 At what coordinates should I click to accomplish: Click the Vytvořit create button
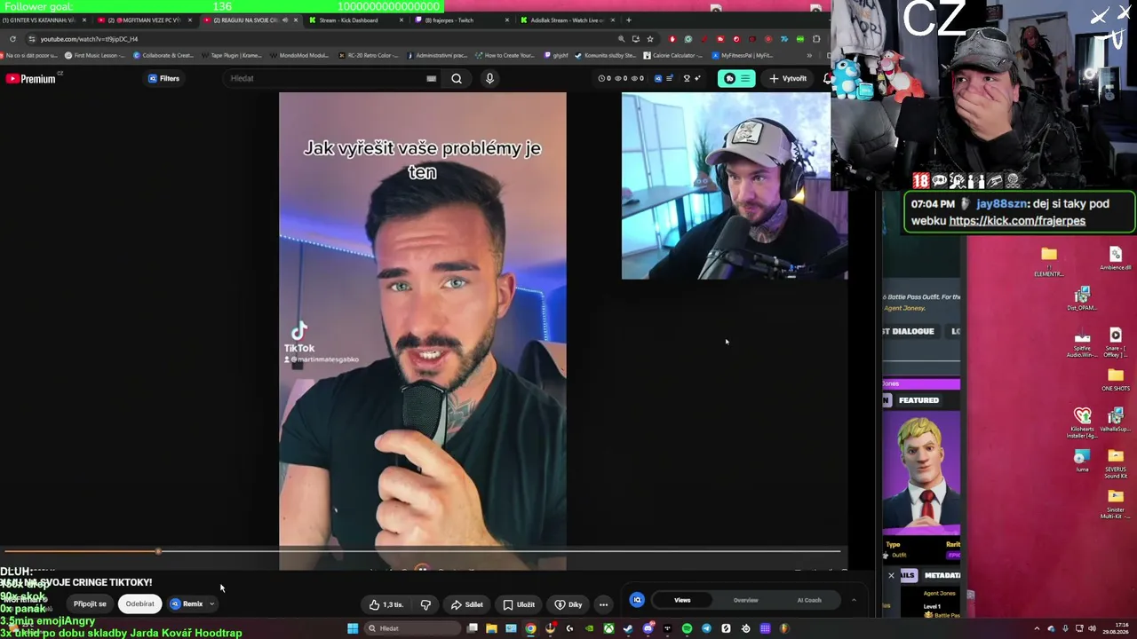(788, 78)
